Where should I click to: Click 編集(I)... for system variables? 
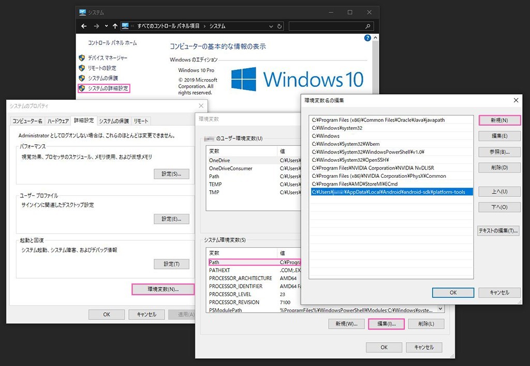(386, 324)
